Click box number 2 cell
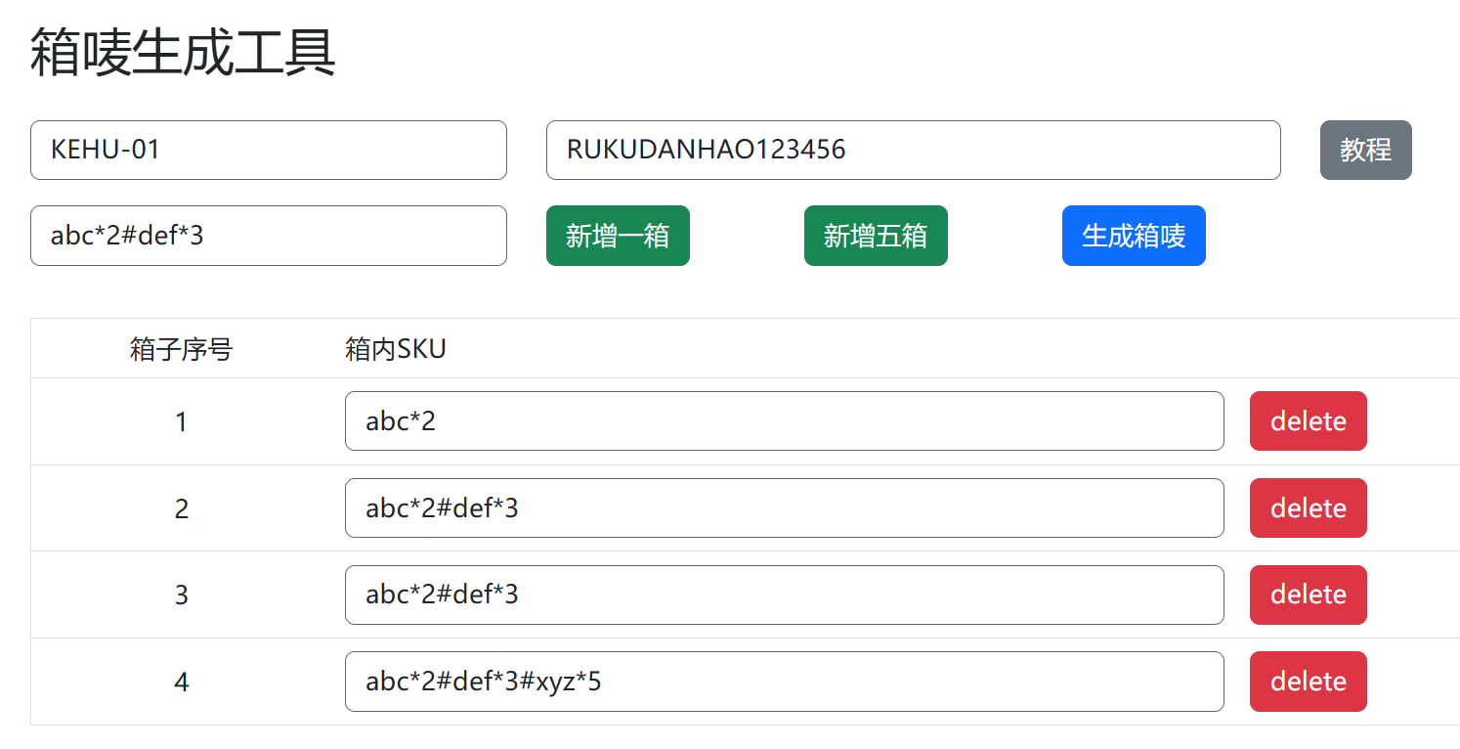The image size is (1460, 749). pyautogui.click(x=181, y=508)
